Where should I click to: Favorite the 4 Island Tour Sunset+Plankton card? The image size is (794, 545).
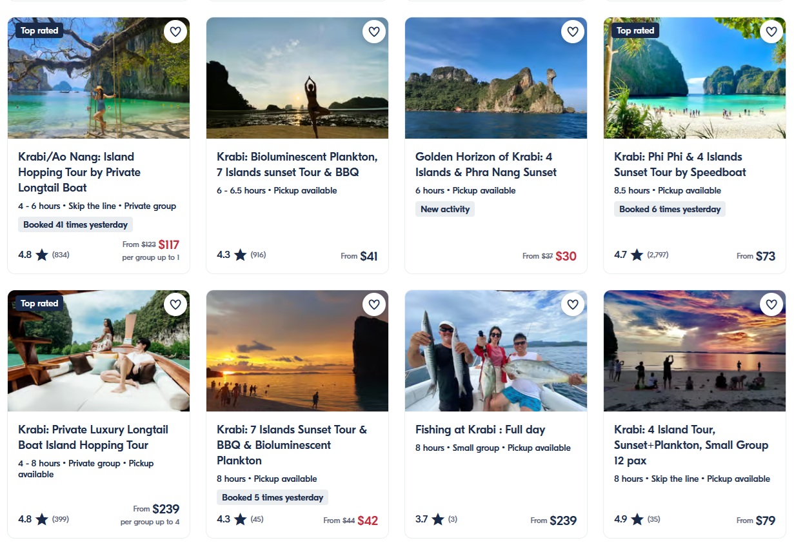click(x=771, y=304)
